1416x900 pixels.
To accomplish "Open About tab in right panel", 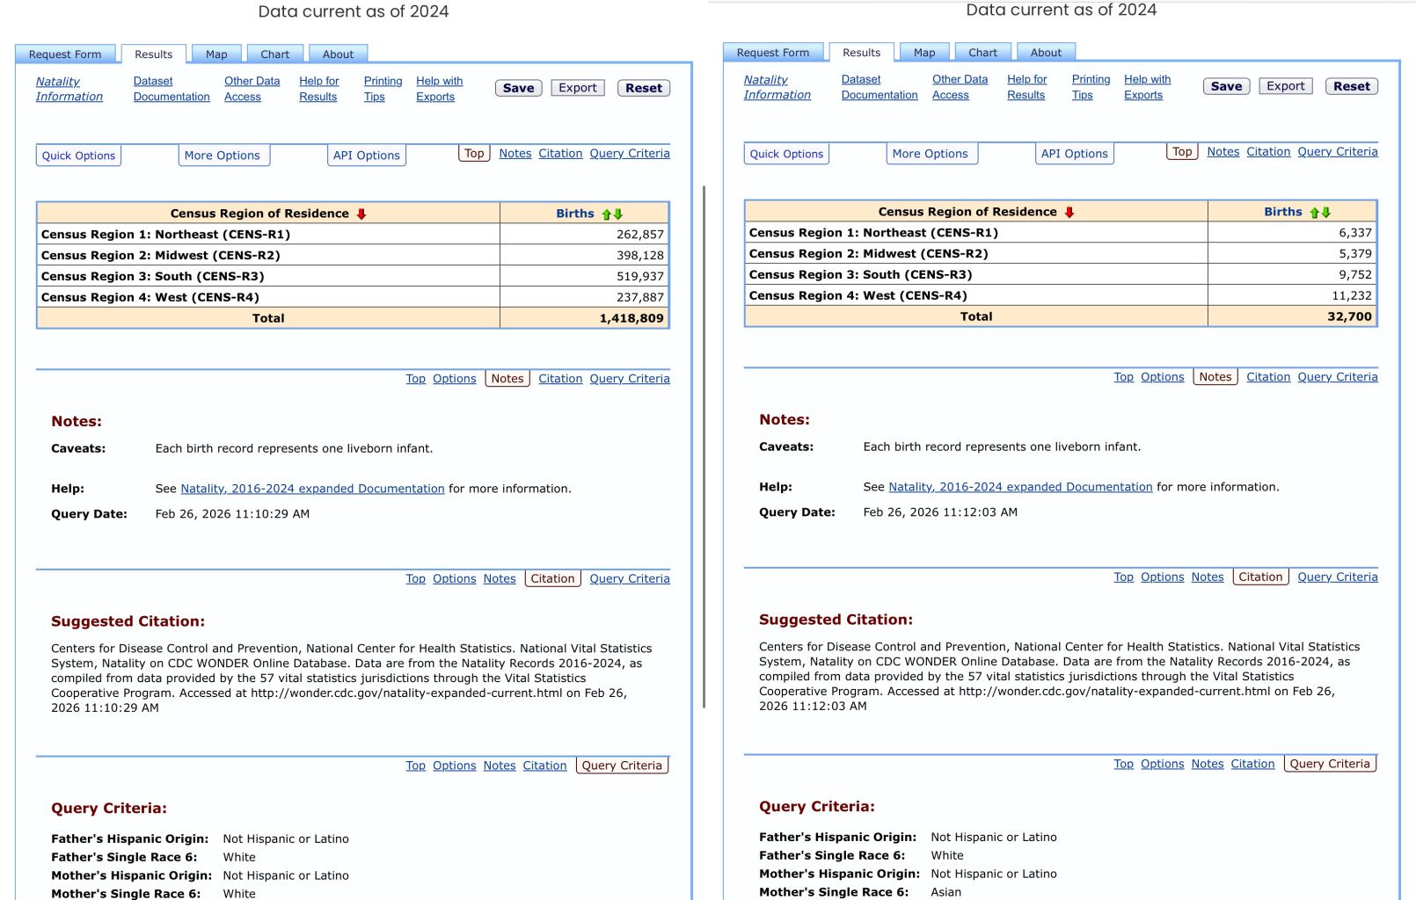I will (x=1047, y=53).
